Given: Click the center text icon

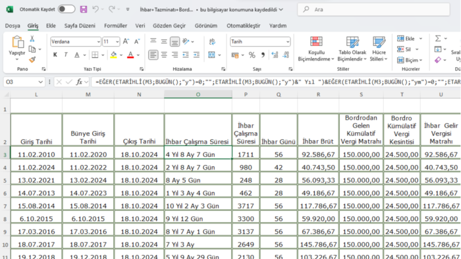Looking at the screenshot, I should [164, 55].
